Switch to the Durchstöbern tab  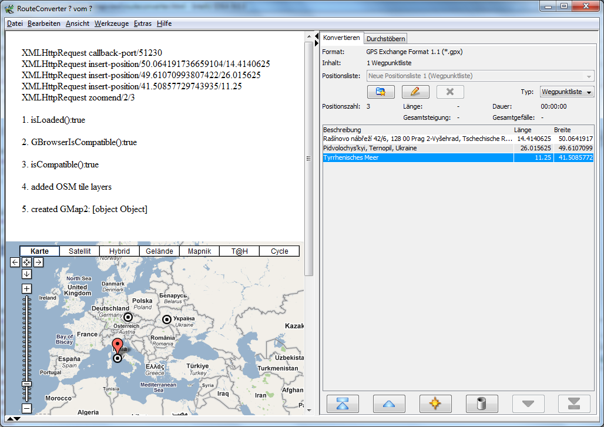click(385, 39)
